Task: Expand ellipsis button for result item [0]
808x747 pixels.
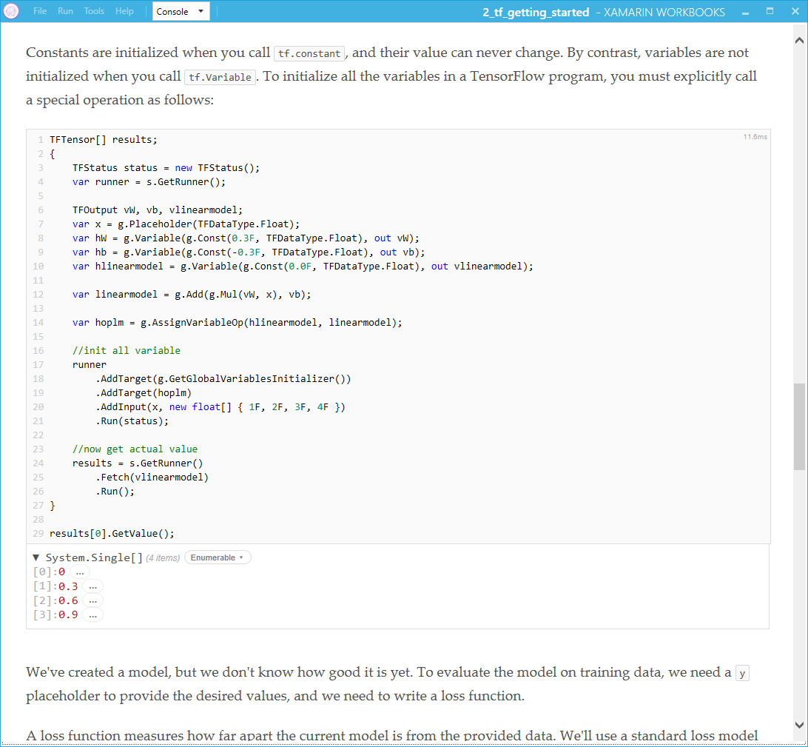Action: coord(79,572)
